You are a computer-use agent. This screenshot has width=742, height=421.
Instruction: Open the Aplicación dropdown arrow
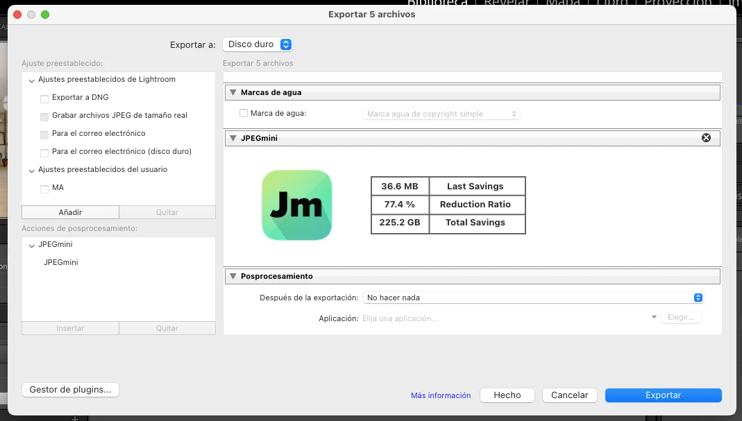654,317
